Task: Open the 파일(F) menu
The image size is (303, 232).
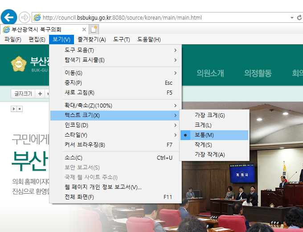Action: (x=13, y=39)
